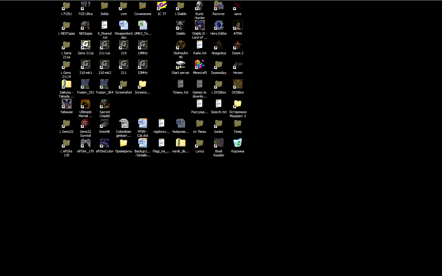Click the Start server shortcut
The height and width of the screenshot is (276, 442).
[180, 65]
